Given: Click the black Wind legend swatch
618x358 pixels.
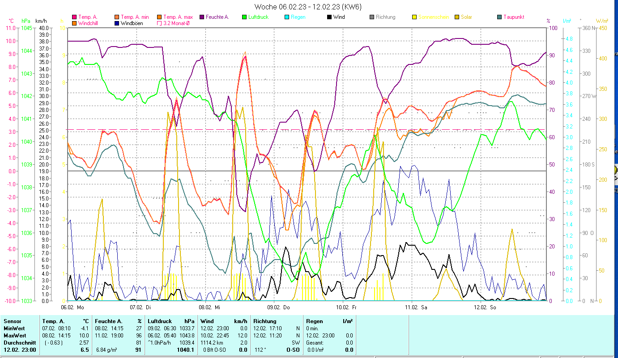Looking at the screenshot, I should (329, 17).
